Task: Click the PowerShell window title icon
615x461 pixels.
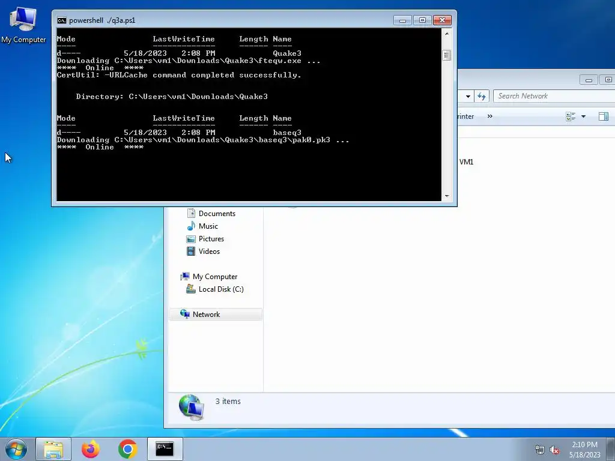Action: 62,20
